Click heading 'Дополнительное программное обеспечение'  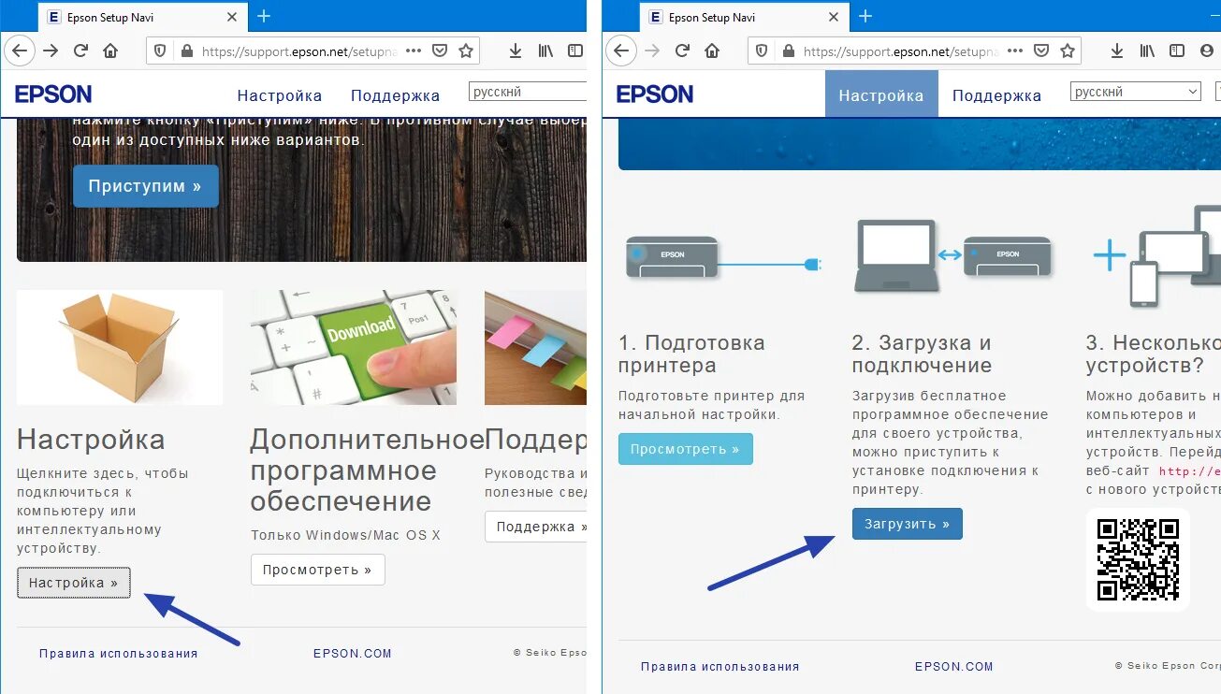(367, 470)
